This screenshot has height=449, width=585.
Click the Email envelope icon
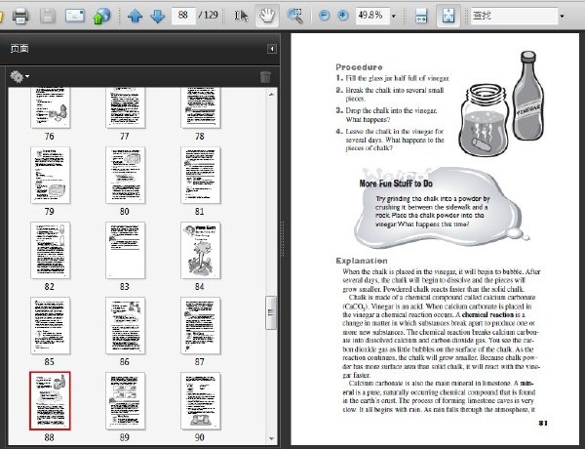pos(75,16)
